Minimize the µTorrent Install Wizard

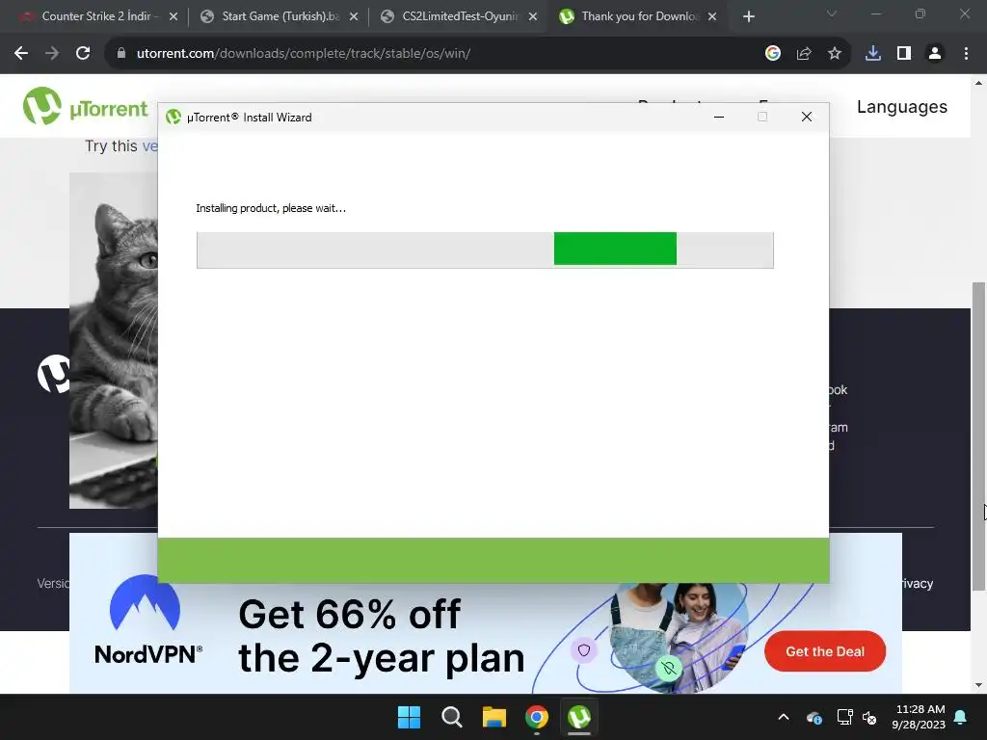click(719, 117)
